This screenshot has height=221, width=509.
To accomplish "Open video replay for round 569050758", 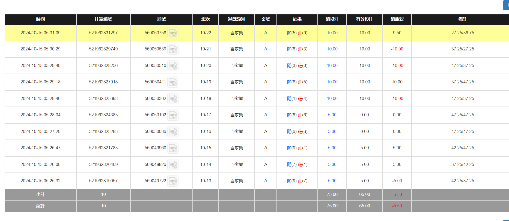I will pyautogui.click(x=173, y=33).
